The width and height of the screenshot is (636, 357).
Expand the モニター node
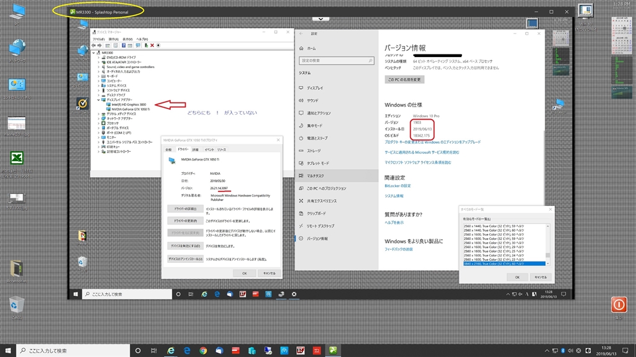(x=99, y=137)
